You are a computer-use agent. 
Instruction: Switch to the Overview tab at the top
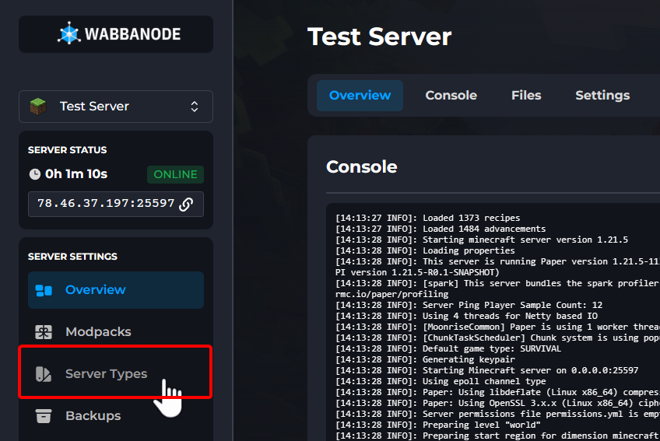coord(360,96)
